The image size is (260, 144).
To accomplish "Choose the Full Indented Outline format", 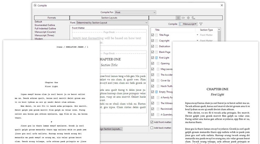I will pos(45,29).
